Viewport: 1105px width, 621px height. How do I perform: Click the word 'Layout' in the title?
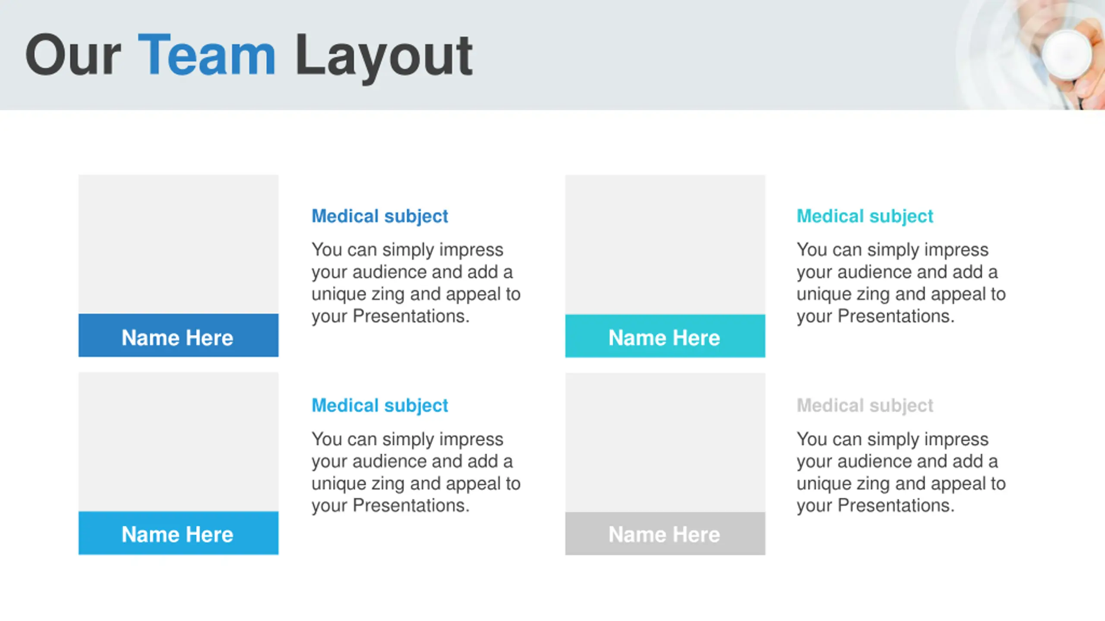tap(384, 57)
